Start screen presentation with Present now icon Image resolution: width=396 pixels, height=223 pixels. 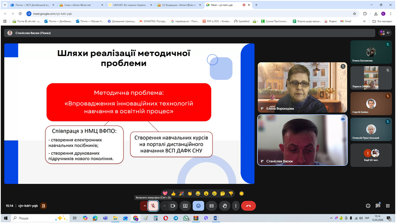[x=185, y=206]
